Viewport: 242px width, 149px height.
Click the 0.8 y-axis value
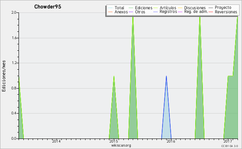14,88
